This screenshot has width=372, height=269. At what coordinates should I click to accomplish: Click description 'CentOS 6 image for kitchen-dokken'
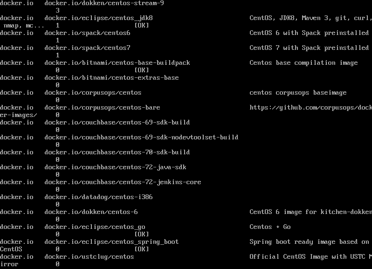pyautogui.click(x=311, y=212)
